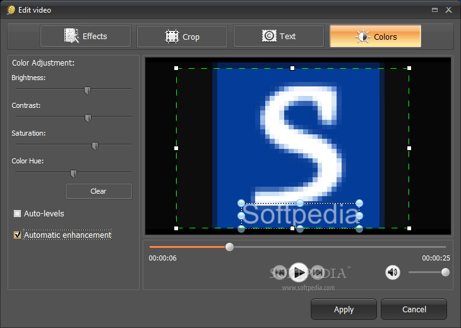Viewport: 461px width, 328px height.
Task: Click the text box top-center round handle
Action: point(300,203)
